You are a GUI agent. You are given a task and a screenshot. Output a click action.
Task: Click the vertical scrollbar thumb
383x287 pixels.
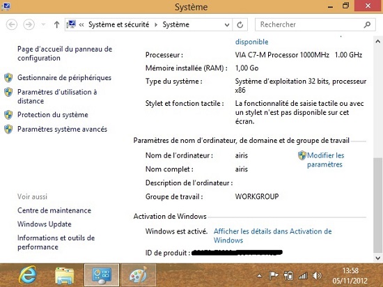point(378,205)
